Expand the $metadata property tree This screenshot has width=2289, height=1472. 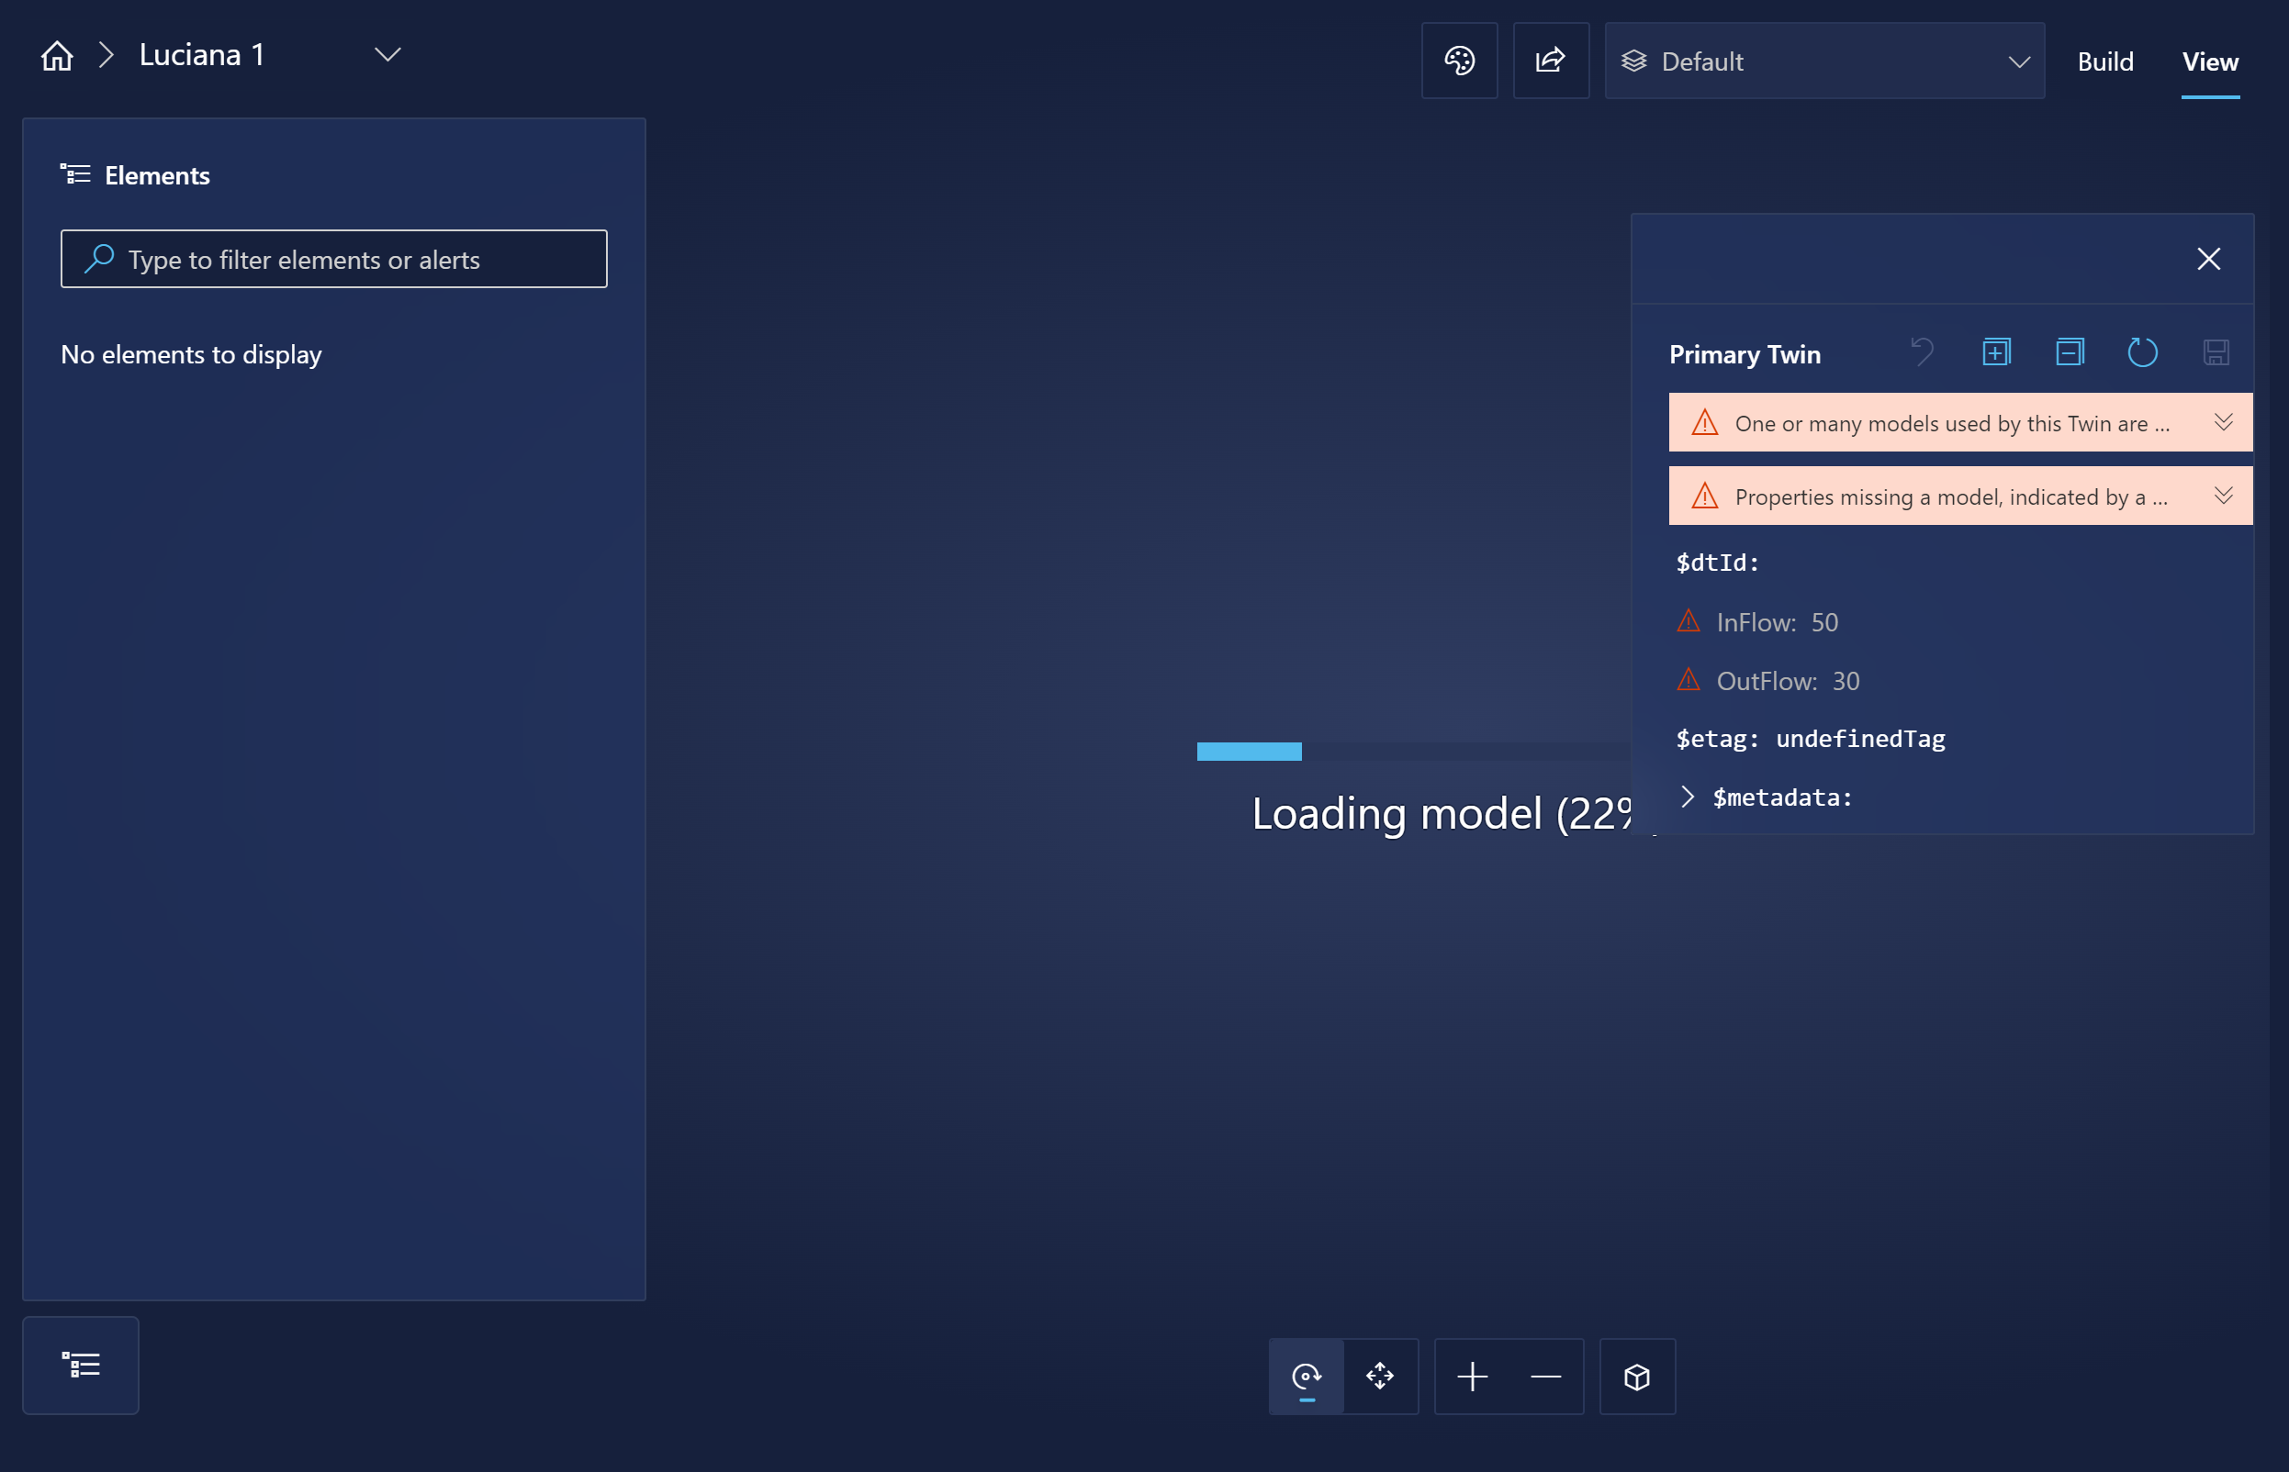coord(1688,797)
